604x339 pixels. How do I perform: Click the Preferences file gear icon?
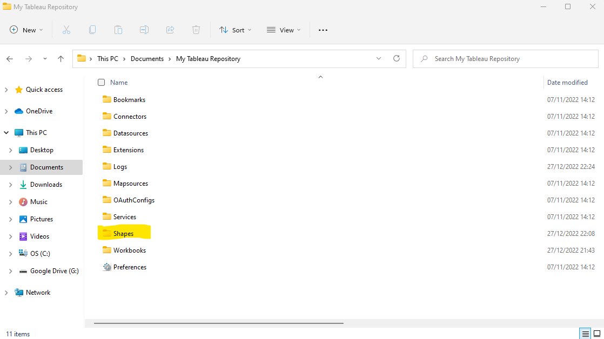(107, 267)
